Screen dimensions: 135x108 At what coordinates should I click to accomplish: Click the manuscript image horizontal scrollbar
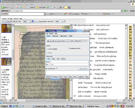tap(42, 100)
